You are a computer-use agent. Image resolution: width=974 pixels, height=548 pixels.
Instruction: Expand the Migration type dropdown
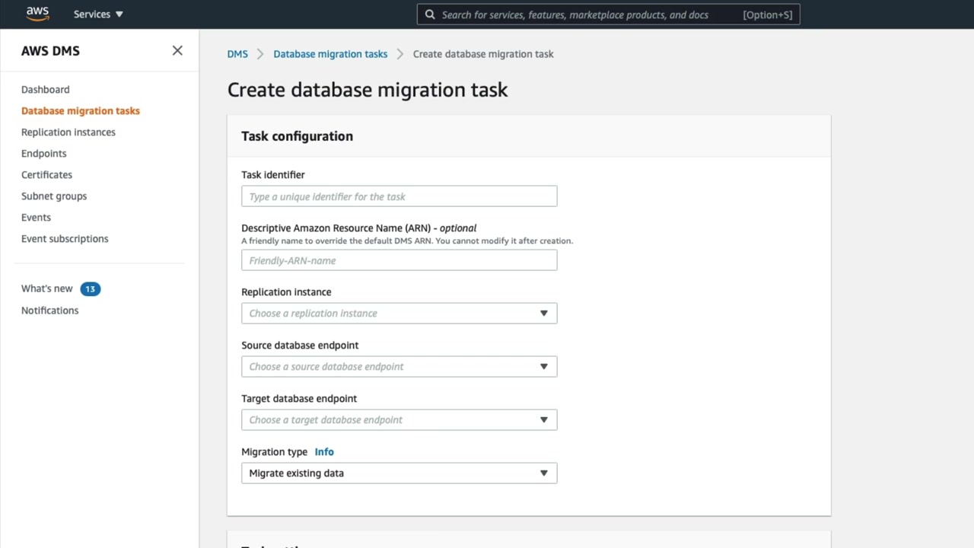[x=399, y=473]
